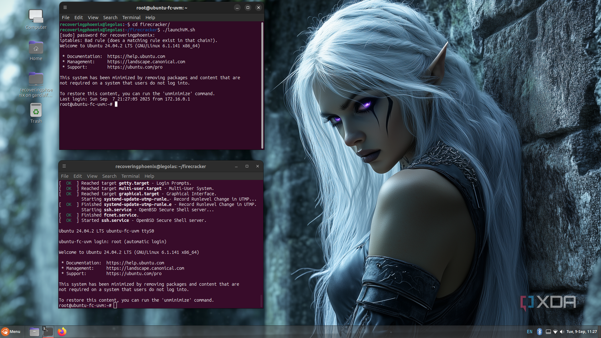Viewport: 601px width, 338px height.
Task: Open Search menu in root@ubuntu-fc-uvm terminal
Action: point(110,18)
